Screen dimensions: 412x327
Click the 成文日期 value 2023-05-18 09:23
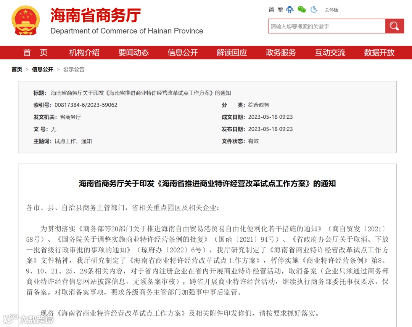click(x=270, y=117)
